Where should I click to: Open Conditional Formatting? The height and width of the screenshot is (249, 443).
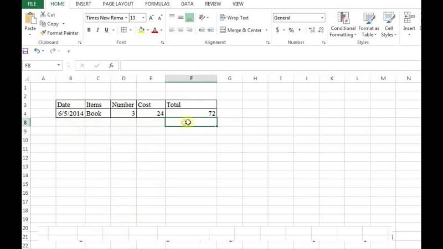tap(343, 24)
